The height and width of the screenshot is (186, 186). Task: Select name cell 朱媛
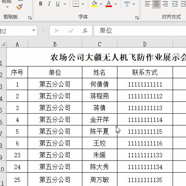click(x=100, y=155)
